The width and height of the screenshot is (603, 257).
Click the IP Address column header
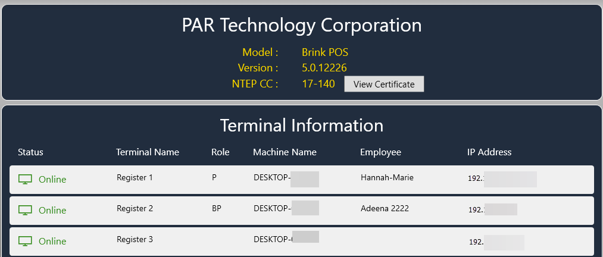tap(489, 152)
